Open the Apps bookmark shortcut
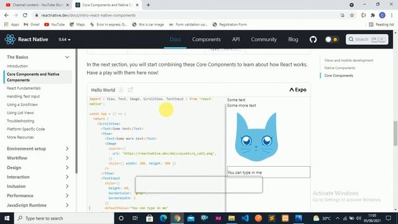The width and height of the screenshot is (398, 224). click(x=11, y=24)
